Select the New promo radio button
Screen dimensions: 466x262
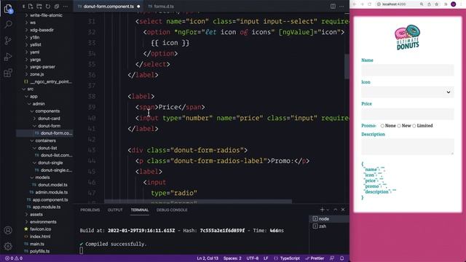point(399,126)
